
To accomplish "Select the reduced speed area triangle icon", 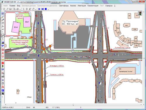I will tap(3, 53).
